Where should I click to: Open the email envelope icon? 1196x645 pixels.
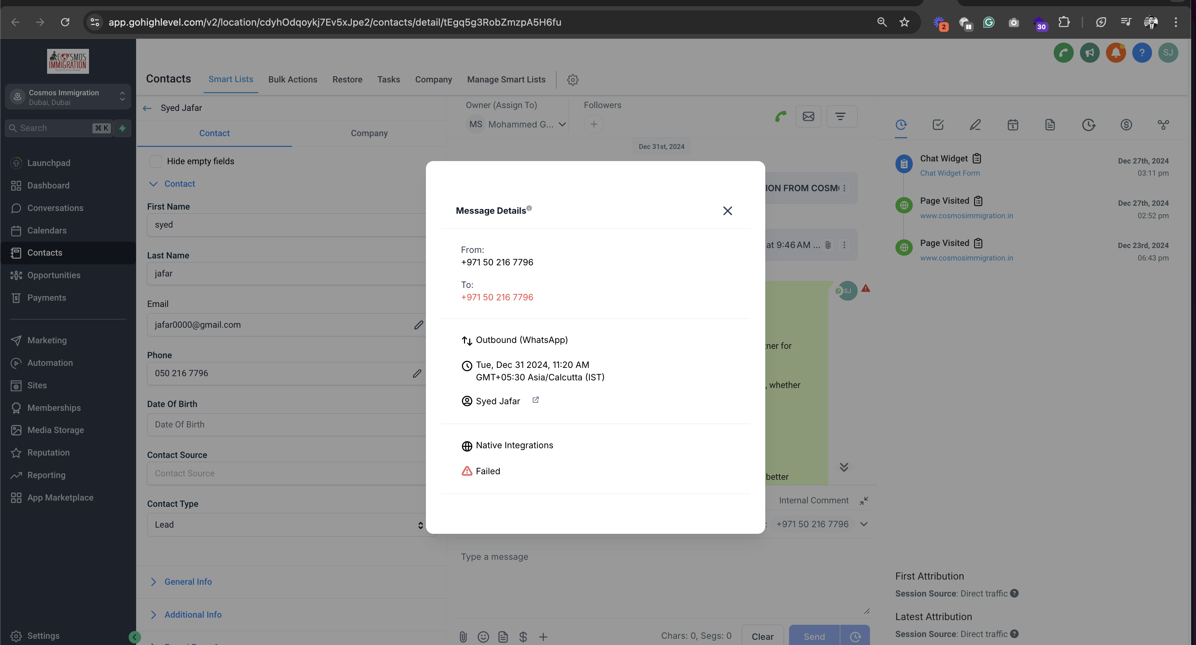(808, 116)
